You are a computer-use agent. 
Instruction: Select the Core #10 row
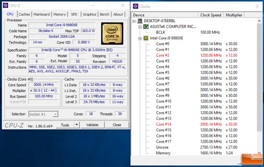196,101
